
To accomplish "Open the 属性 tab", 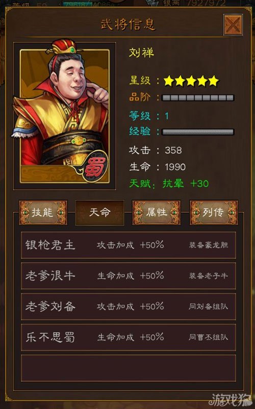I will pos(157,213).
